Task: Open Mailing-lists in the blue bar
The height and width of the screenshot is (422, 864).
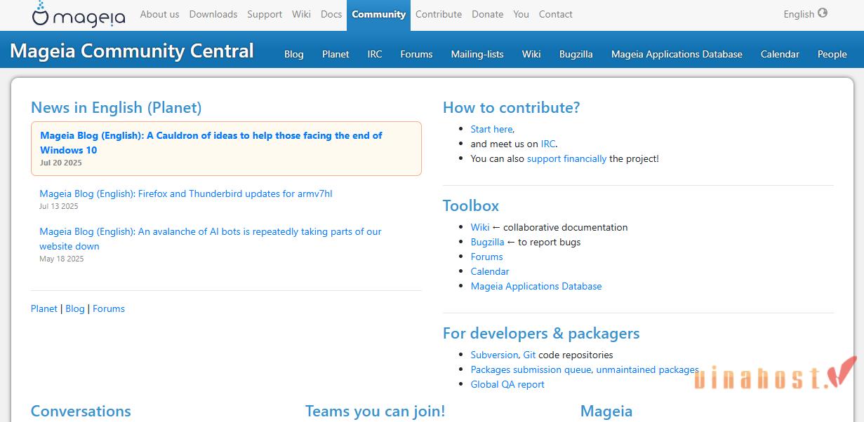Action: pos(477,54)
